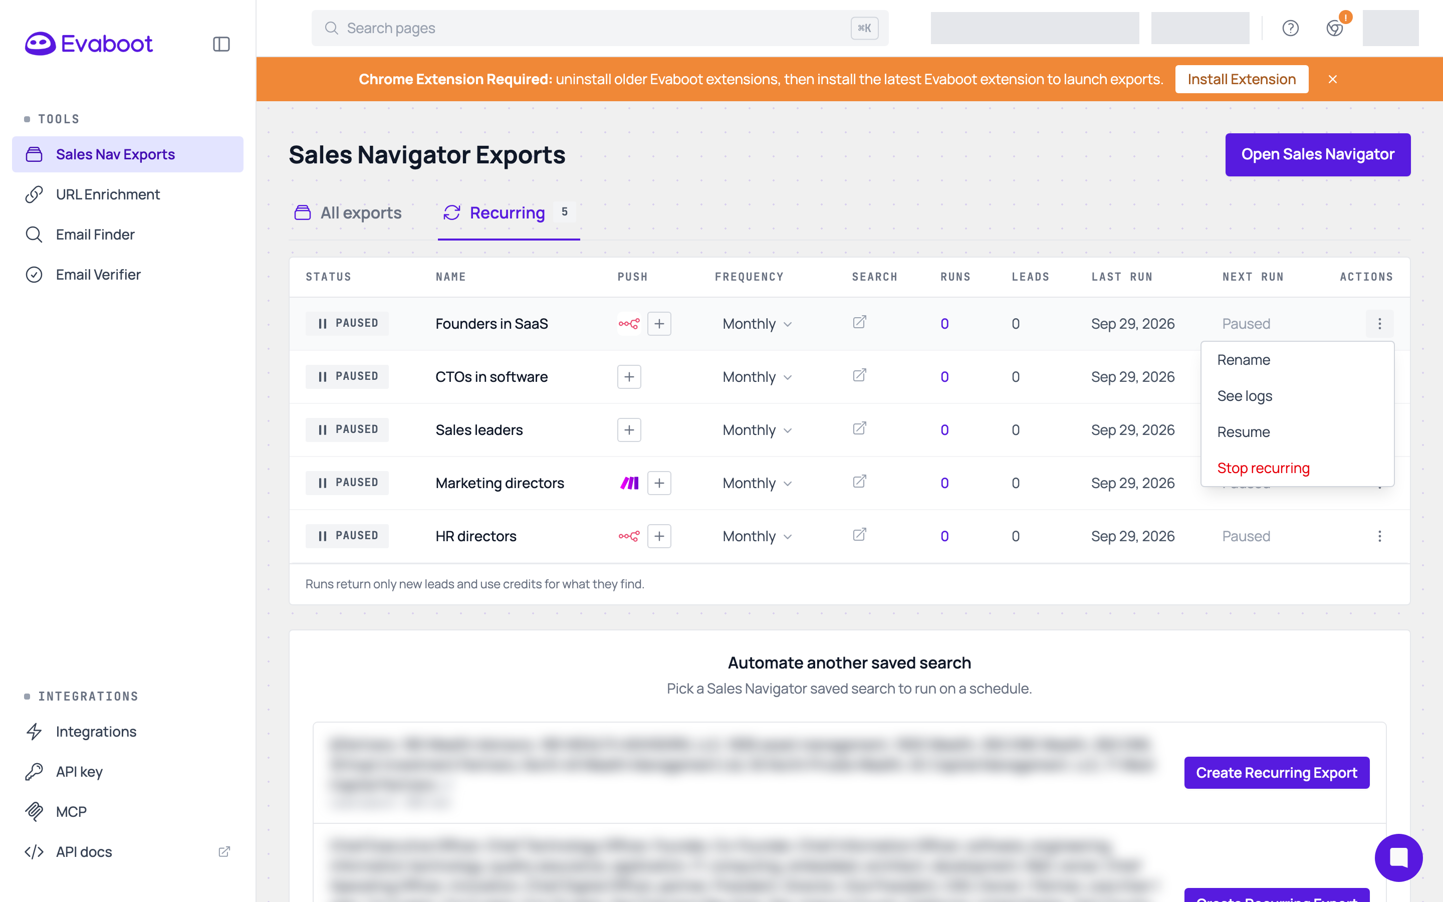
Task: Open Email Verifier tool
Action: (x=128, y=275)
